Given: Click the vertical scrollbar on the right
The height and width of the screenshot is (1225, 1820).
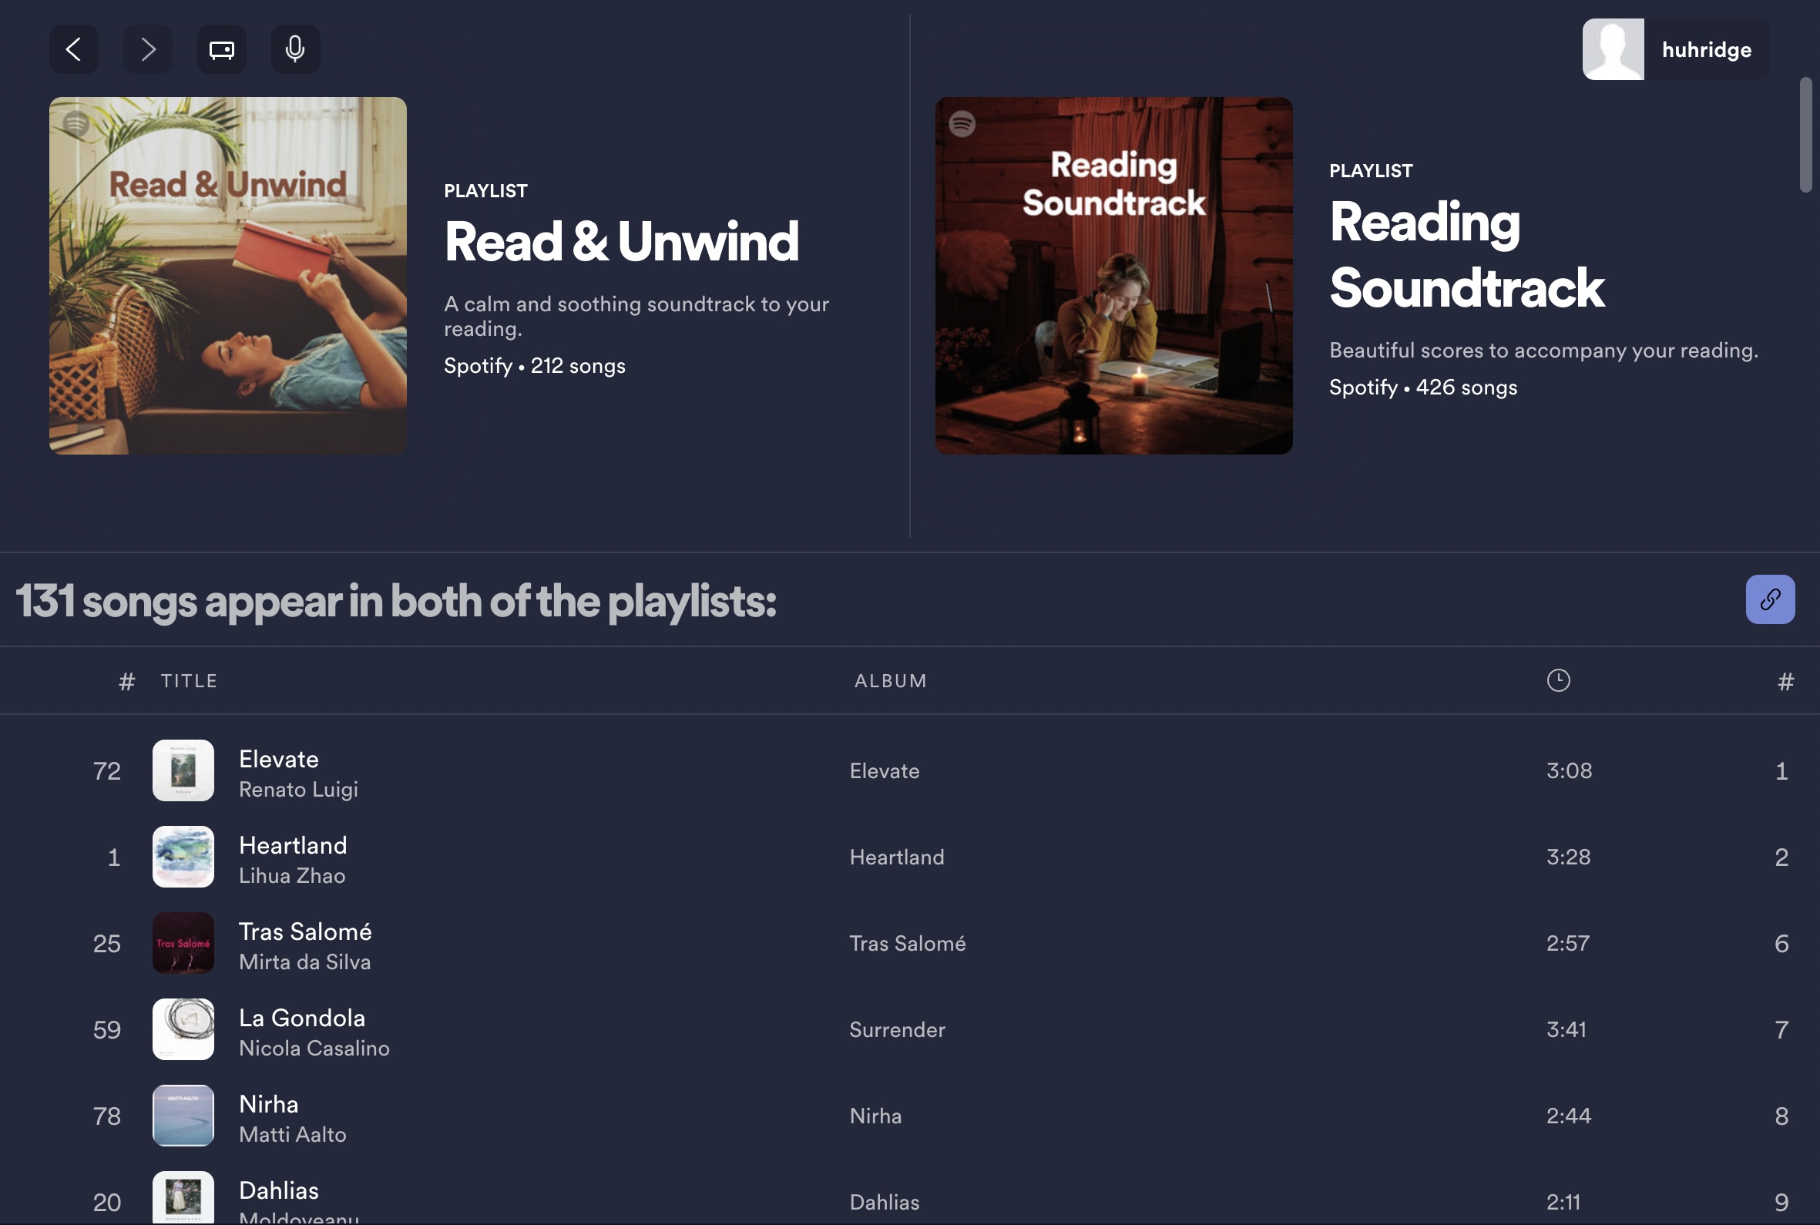Looking at the screenshot, I should 1805,134.
